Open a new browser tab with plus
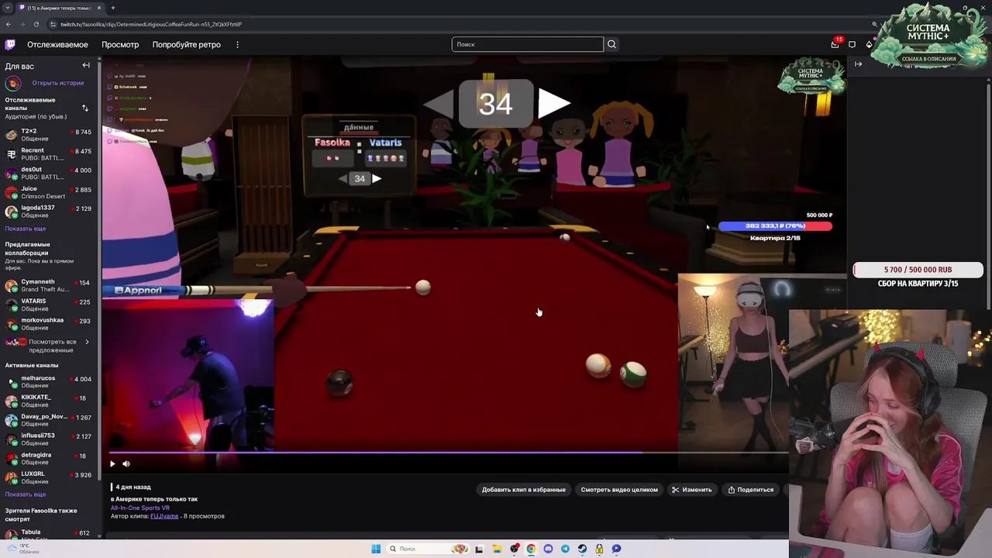The width and height of the screenshot is (992, 558). click(x=113, y=8)
